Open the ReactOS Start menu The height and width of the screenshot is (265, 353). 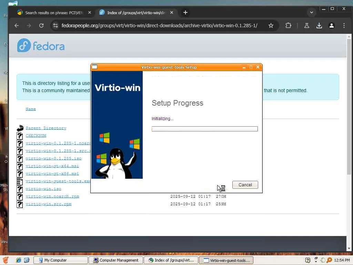click(6, 260)
